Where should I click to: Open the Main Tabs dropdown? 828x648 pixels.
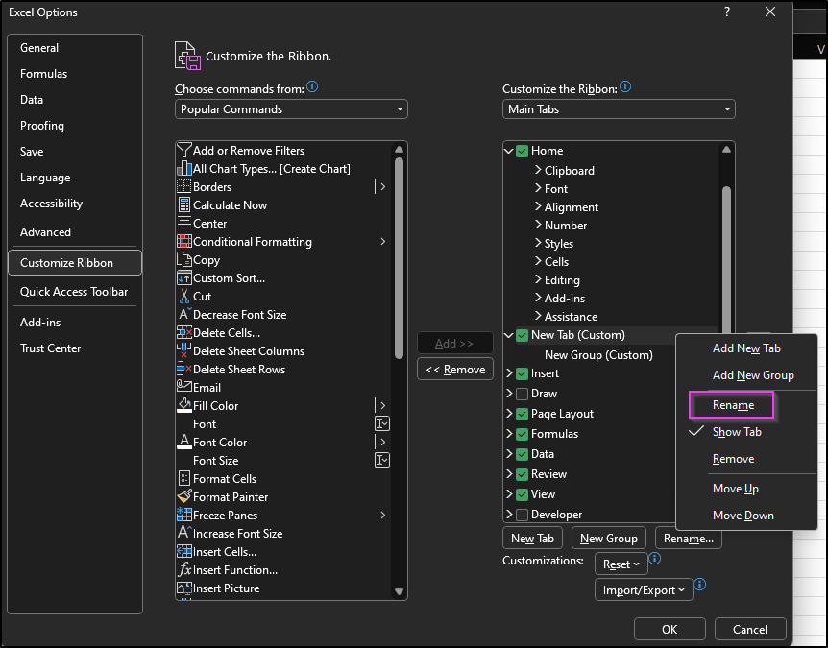click(619, 109)
